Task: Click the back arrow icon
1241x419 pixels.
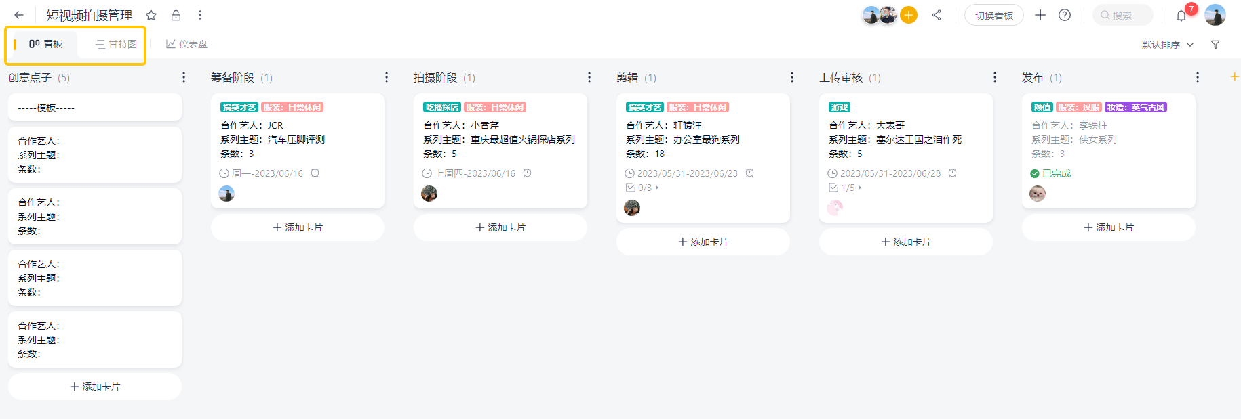Action: click(19, 15)
